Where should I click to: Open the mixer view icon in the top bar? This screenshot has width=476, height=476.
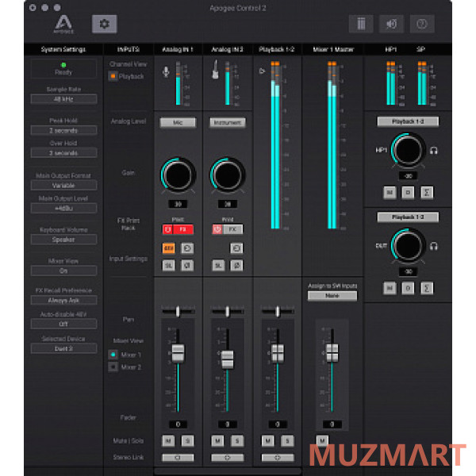[361, 24]
